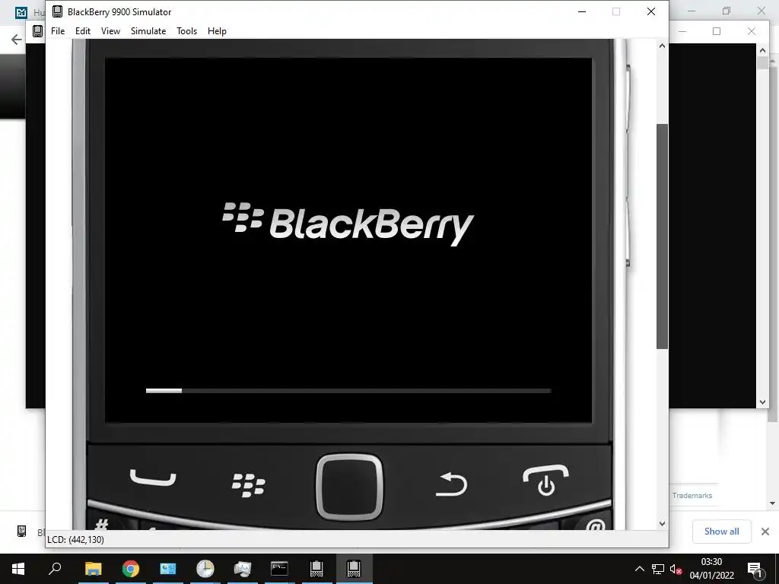Open the Windows Start menu
This screenshot has height=584, width=779.
point(18,569)
